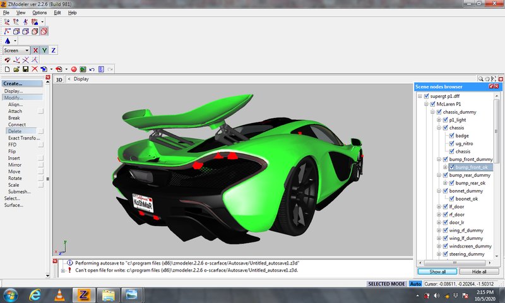Click the Create... command button
The width and height of the screenshot is (505, 303).
pyautogui.click(x=22, y=83)
